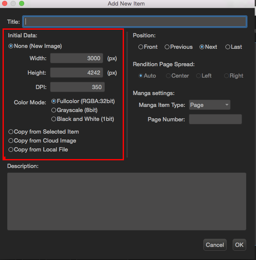Close the Add New Item window
Viewport: 256px width, 260px height.
coord(5,3)
